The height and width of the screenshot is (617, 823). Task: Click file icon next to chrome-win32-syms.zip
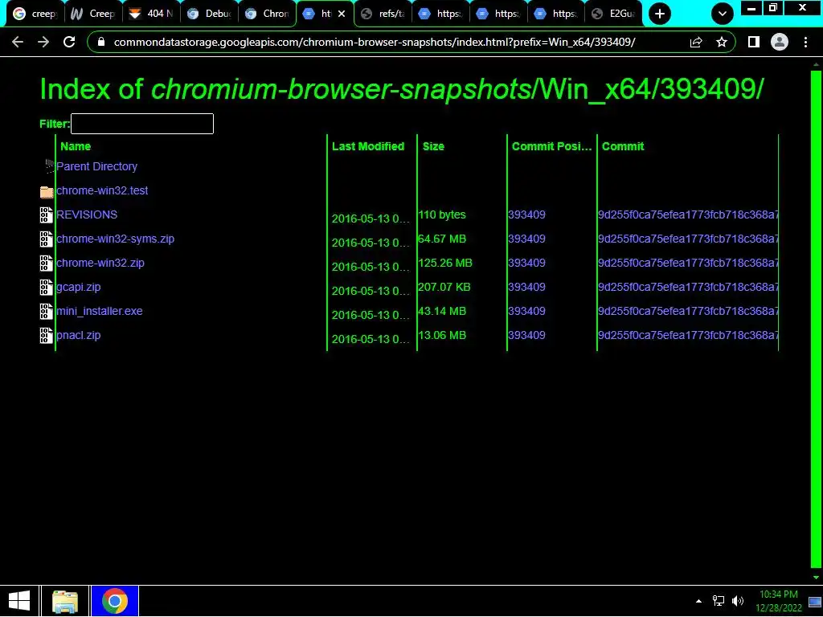pos(46,239)
